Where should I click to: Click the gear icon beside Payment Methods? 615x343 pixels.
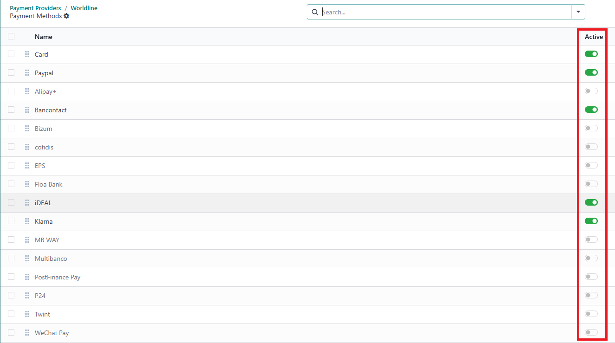(x=66, y=16)
